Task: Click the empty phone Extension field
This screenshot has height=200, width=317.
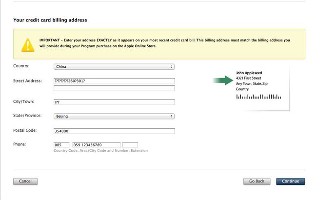Action: point(130,145)
